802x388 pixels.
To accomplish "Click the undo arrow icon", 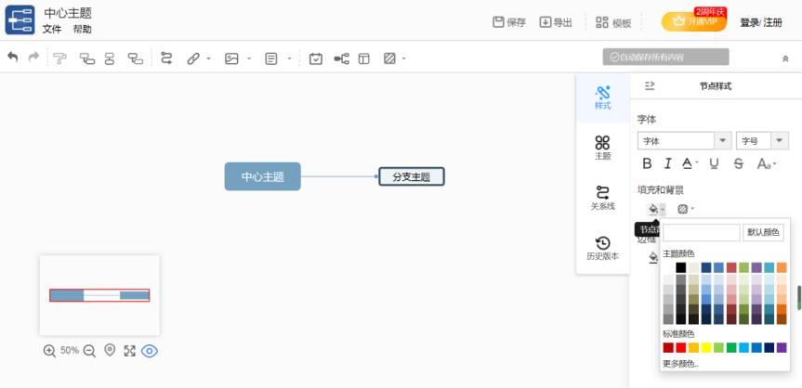I will (13, 58).
